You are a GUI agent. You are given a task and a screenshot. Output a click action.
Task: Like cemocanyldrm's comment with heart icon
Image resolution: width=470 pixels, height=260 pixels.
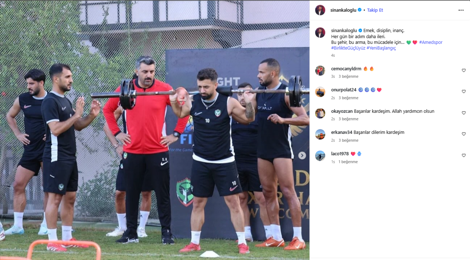click(x=464, y=70)
